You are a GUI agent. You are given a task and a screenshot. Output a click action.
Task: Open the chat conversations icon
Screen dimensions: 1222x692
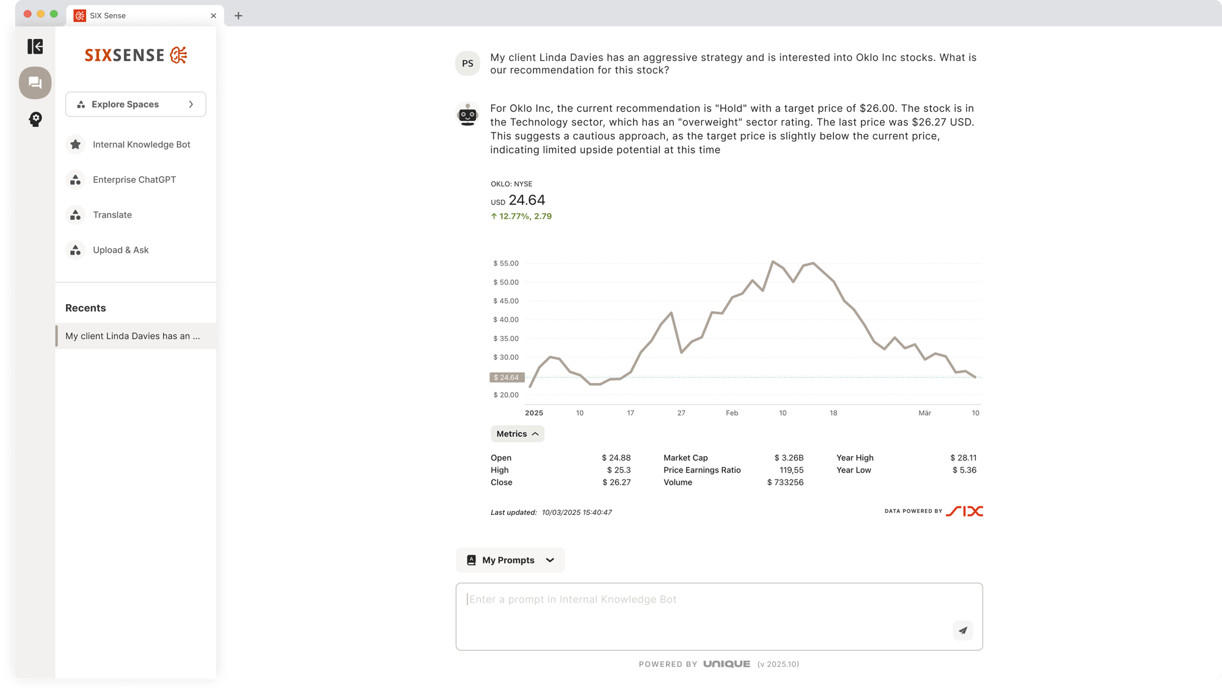pos(35,82)
